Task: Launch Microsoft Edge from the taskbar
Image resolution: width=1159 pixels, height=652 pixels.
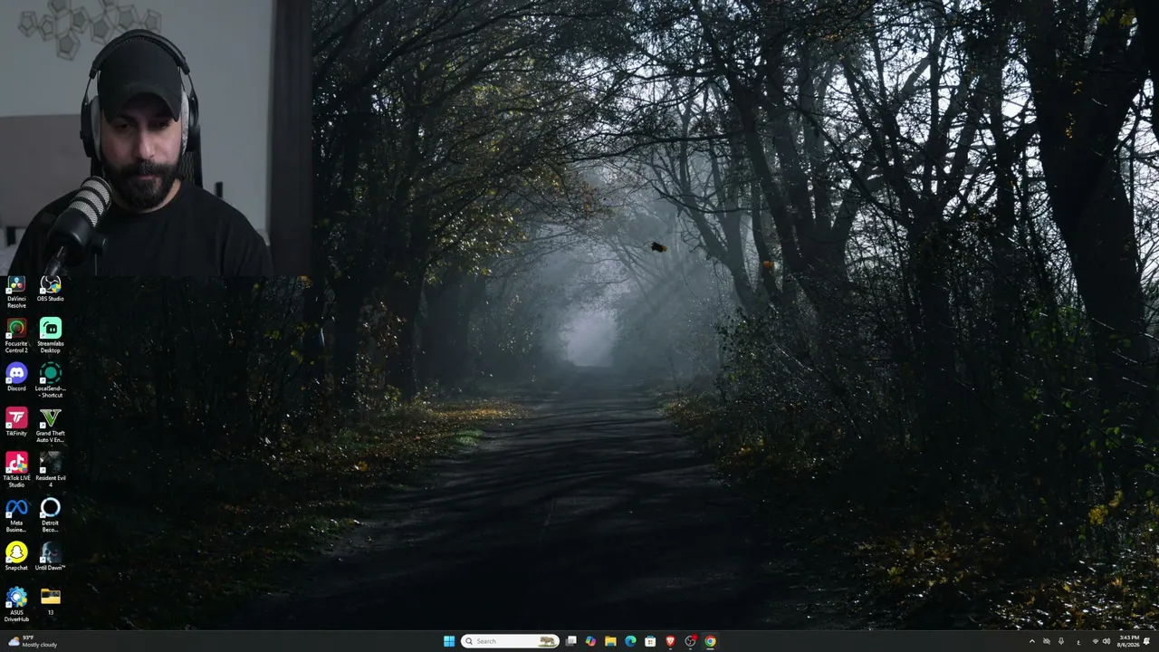Action: 630,641
